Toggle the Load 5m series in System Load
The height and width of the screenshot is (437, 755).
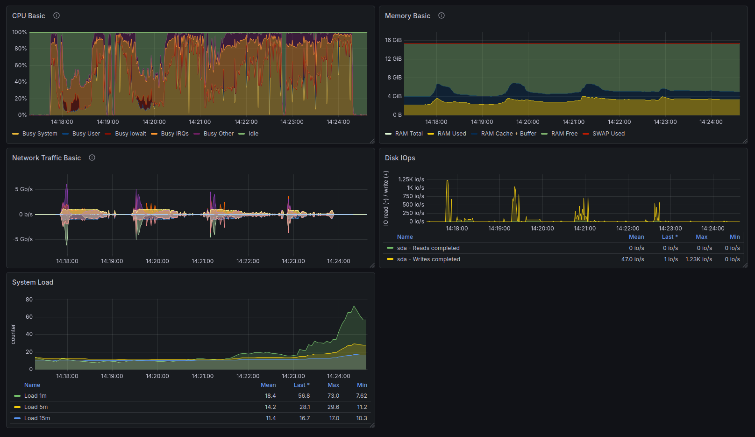point(36,407)
